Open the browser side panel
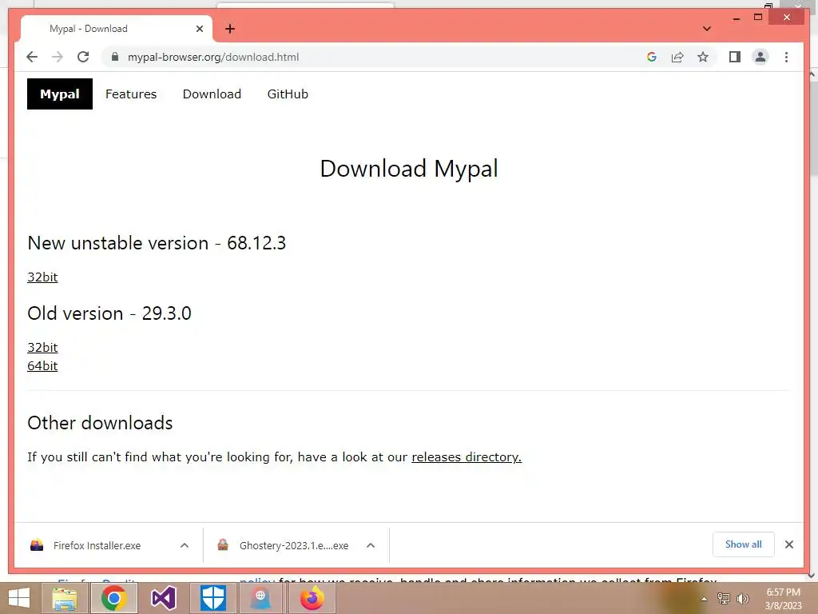The height and width of the screenshot is (614, 818). [x=735, y=57]
